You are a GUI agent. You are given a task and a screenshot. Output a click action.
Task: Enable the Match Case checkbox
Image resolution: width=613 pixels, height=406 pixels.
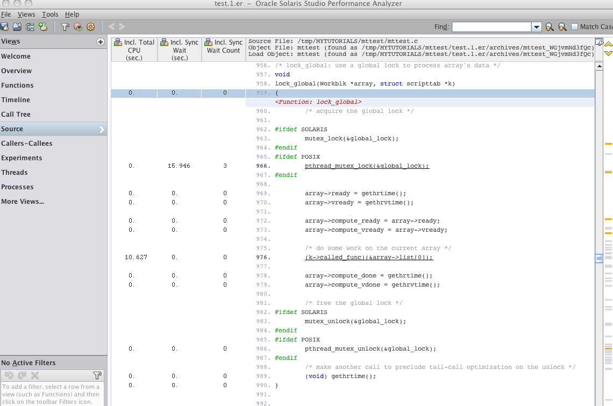tap(575, 26)
